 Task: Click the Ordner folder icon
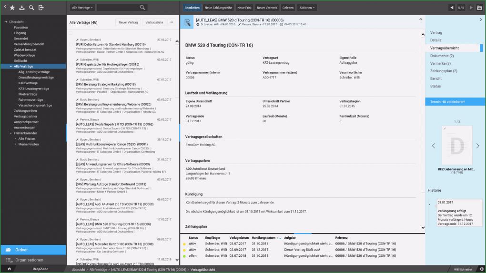tap(9, 250)
